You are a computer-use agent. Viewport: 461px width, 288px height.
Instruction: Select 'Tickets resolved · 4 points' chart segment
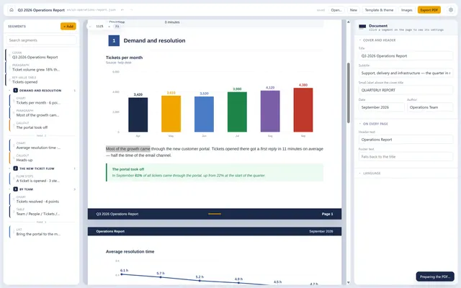(43, 199)
